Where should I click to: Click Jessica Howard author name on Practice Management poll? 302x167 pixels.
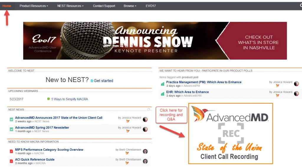coord(283,82)
